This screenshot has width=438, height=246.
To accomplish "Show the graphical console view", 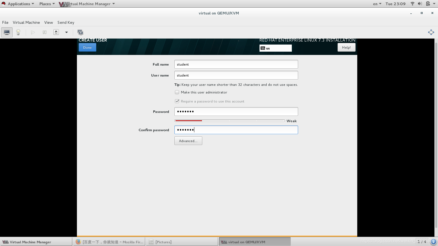I will tap(7, 32).
